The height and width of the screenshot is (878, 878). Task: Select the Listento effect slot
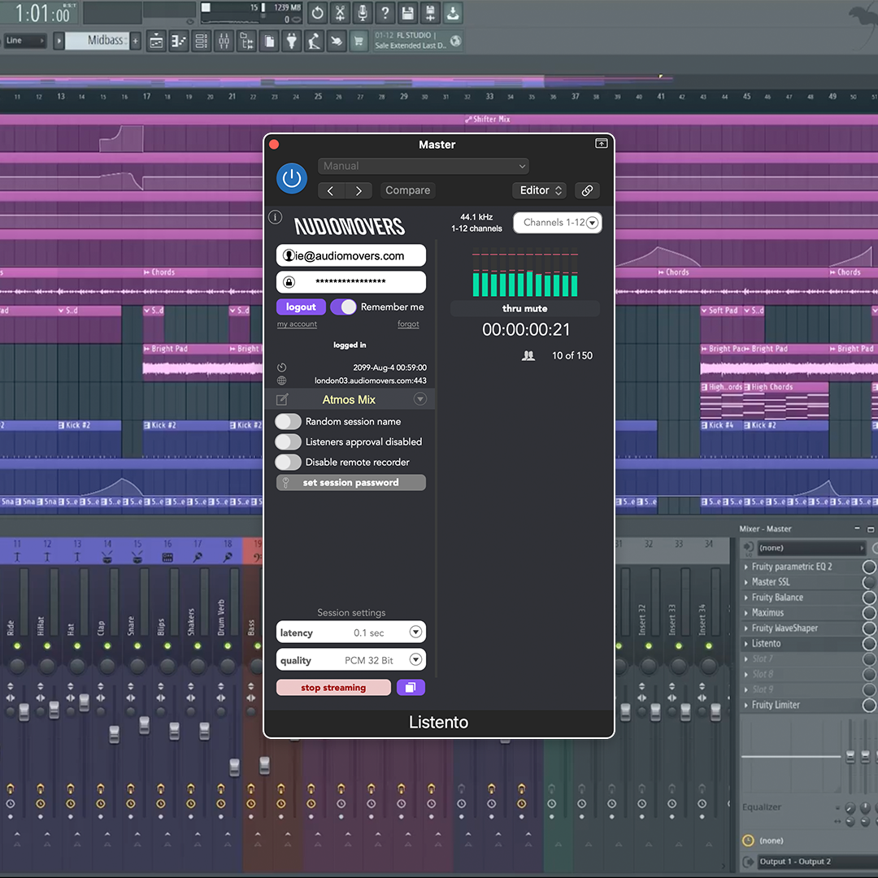coord(802,643)
